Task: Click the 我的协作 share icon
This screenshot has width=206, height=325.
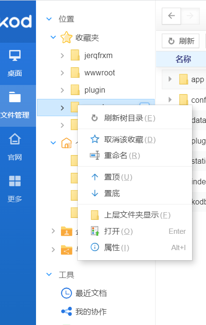Action: point(66,312)
